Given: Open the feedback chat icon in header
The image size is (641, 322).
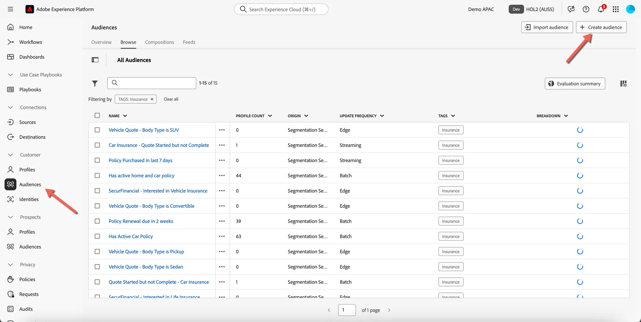Looking at the screenshot, I should click(571, 9).
